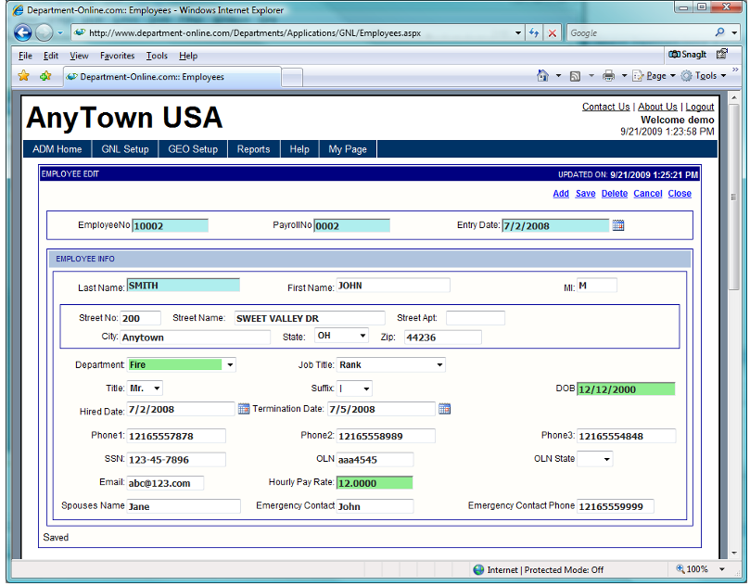Click the Last Name field containing SMITH

184,286
